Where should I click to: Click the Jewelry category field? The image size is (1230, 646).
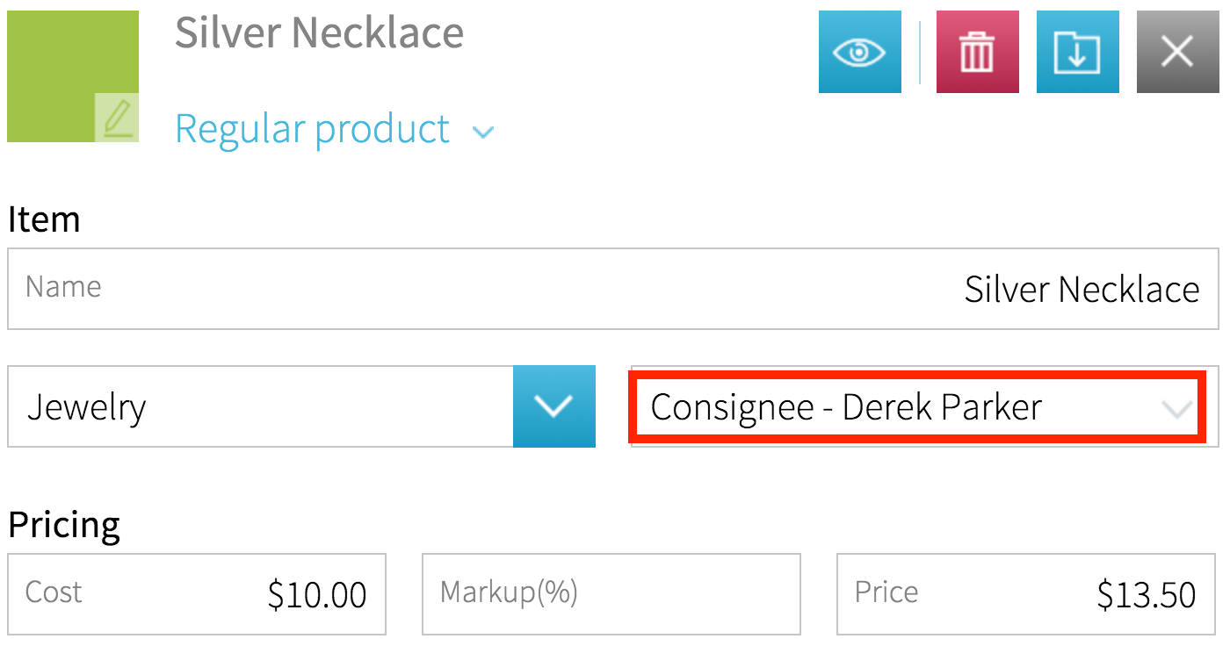pyautogui.click(x=260, y=407)
